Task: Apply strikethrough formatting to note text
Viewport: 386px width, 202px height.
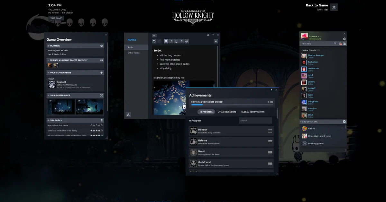Action: (x=181, y=41)
